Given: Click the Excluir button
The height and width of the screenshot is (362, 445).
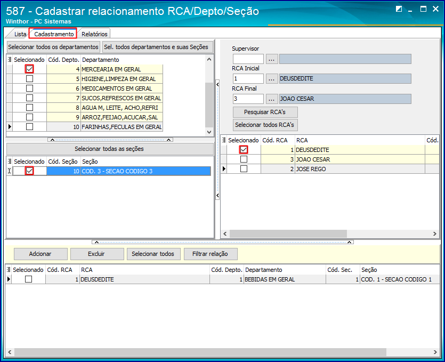Looking at the screenshot, I should (x=97, y=254).
